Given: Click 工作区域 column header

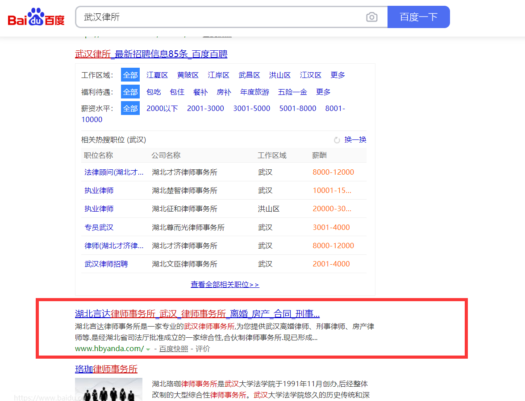Looking at the screenshot, I should pos(272,155).
